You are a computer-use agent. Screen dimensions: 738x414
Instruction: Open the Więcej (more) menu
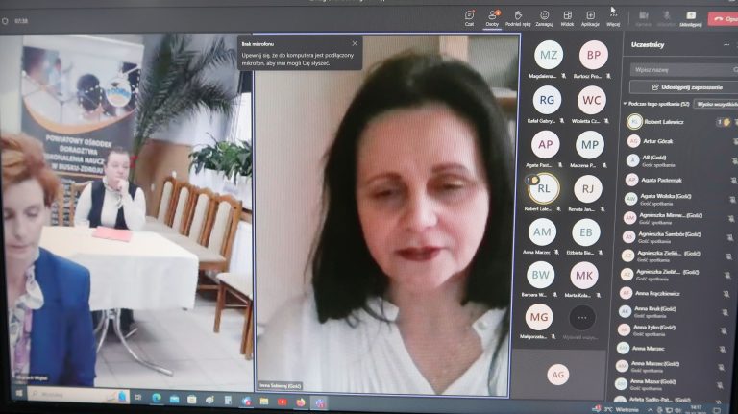click(x=613, y=18)
